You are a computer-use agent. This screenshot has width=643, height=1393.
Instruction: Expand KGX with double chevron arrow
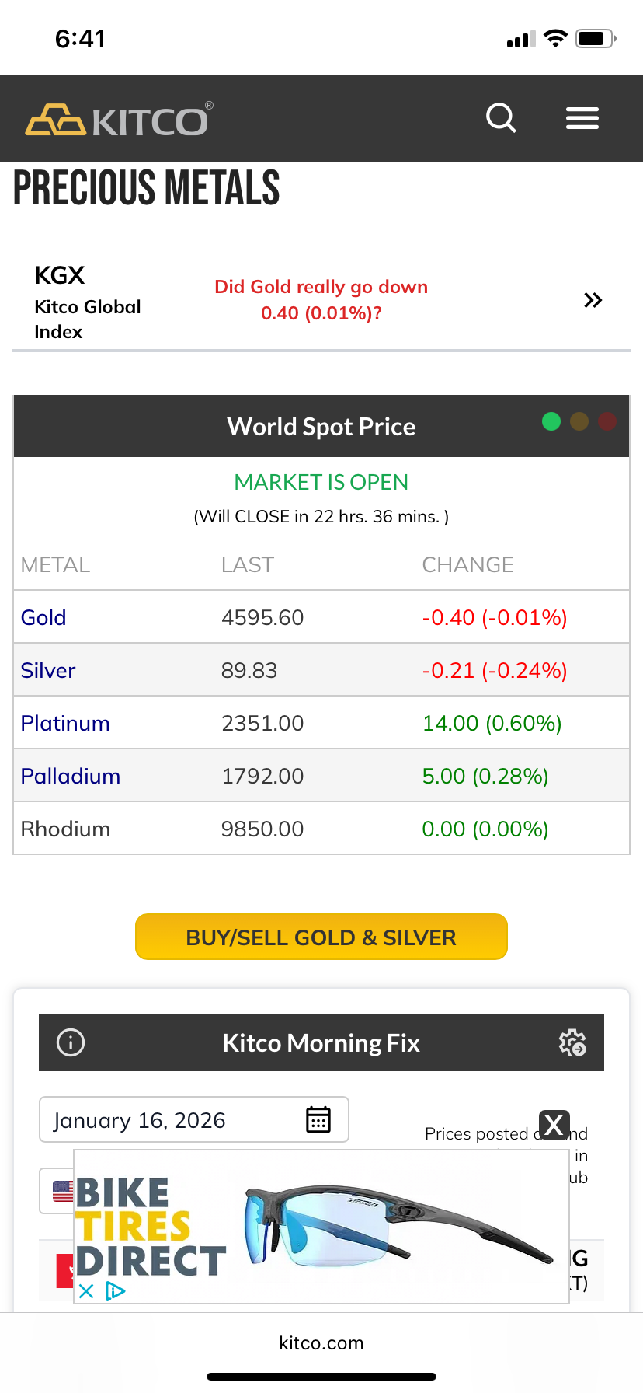[593, 300]
